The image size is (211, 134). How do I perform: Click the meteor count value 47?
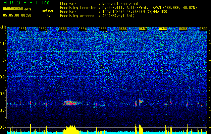pos(49,15)
